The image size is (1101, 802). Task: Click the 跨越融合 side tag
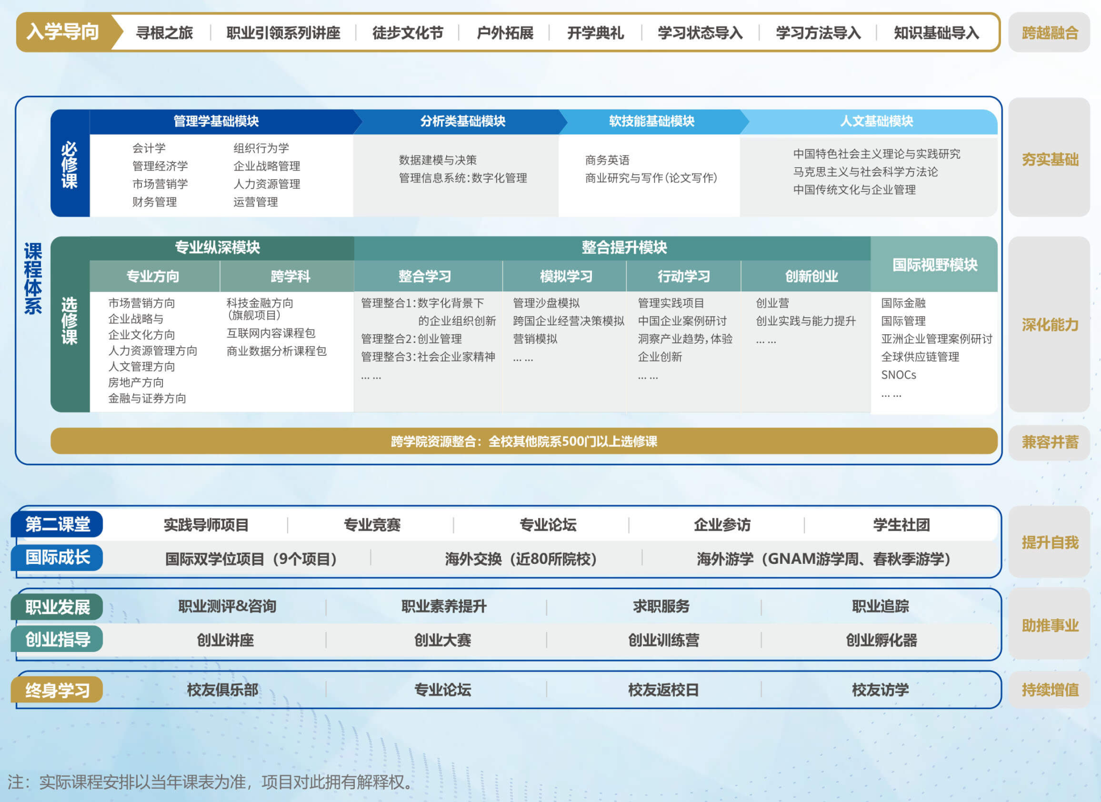point(1049,33)
